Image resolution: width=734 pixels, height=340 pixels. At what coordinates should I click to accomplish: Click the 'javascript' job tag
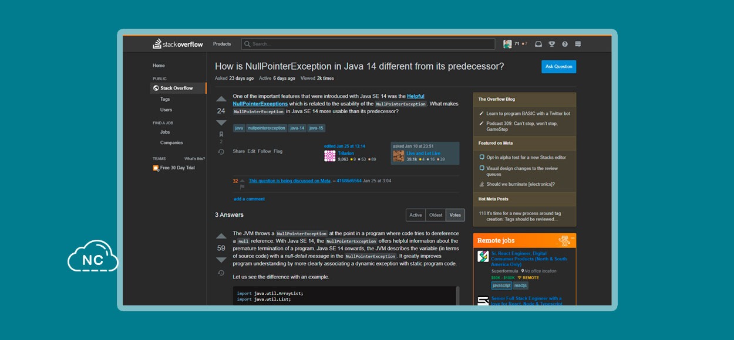coord(501,285)
